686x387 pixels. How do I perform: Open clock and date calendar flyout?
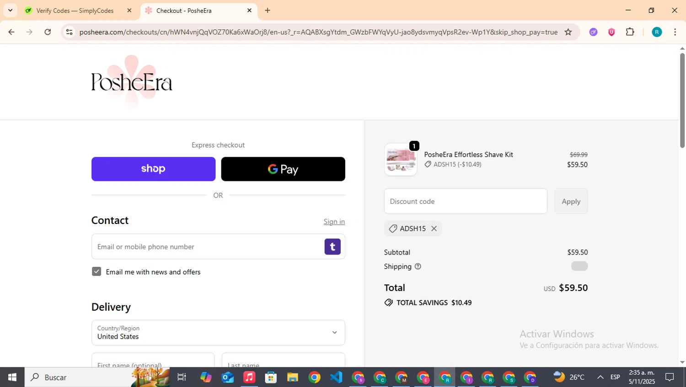coord(642,377)
